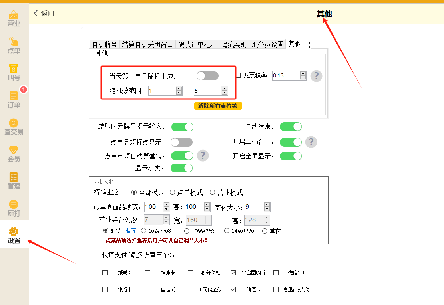Decrease the 点单界面品项宽 spinner value
444x305 pixels.
coord(167,209)
